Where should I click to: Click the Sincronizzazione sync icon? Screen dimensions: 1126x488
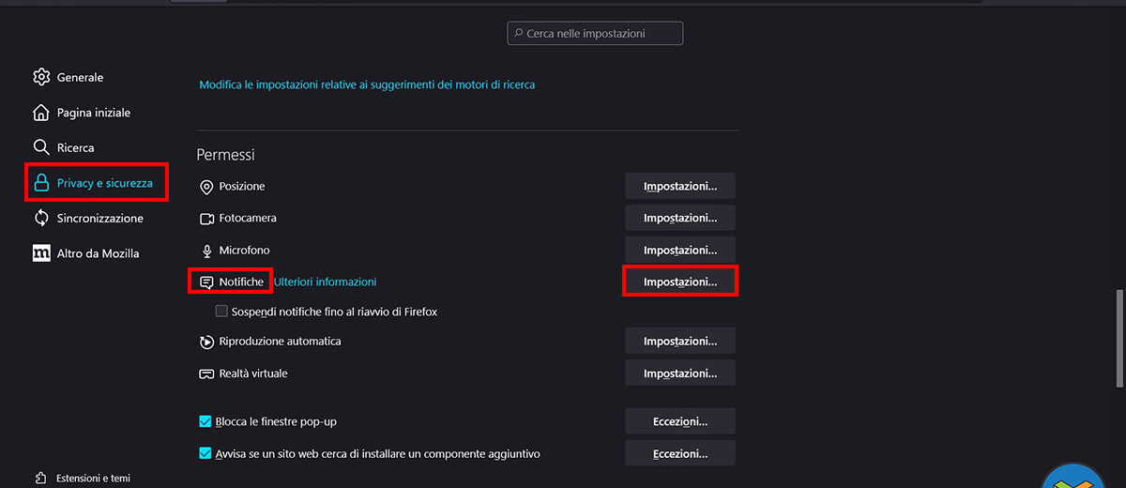tap(41, 218)
